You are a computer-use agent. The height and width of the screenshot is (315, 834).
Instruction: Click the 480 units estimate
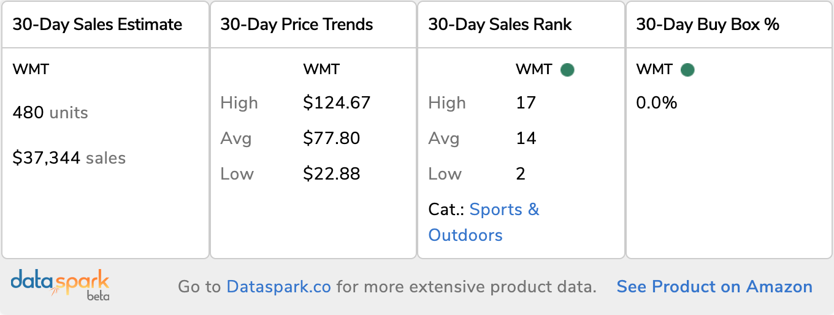click(x=50, y=113)
